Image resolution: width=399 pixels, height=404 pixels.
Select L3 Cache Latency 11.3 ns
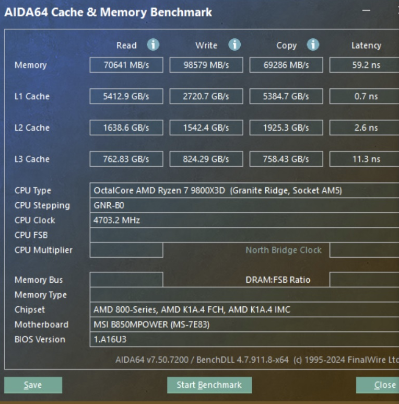[364, 159]
